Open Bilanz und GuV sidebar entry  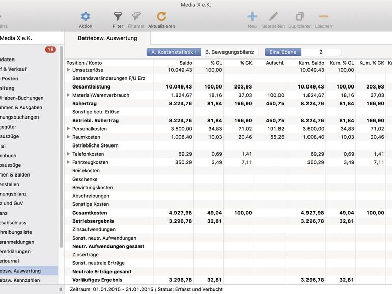[12, 203]
